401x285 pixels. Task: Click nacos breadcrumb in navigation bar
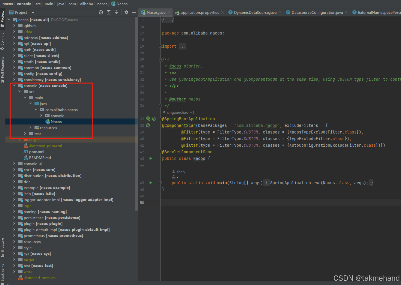pyautogui.click(x=8, y=4)
